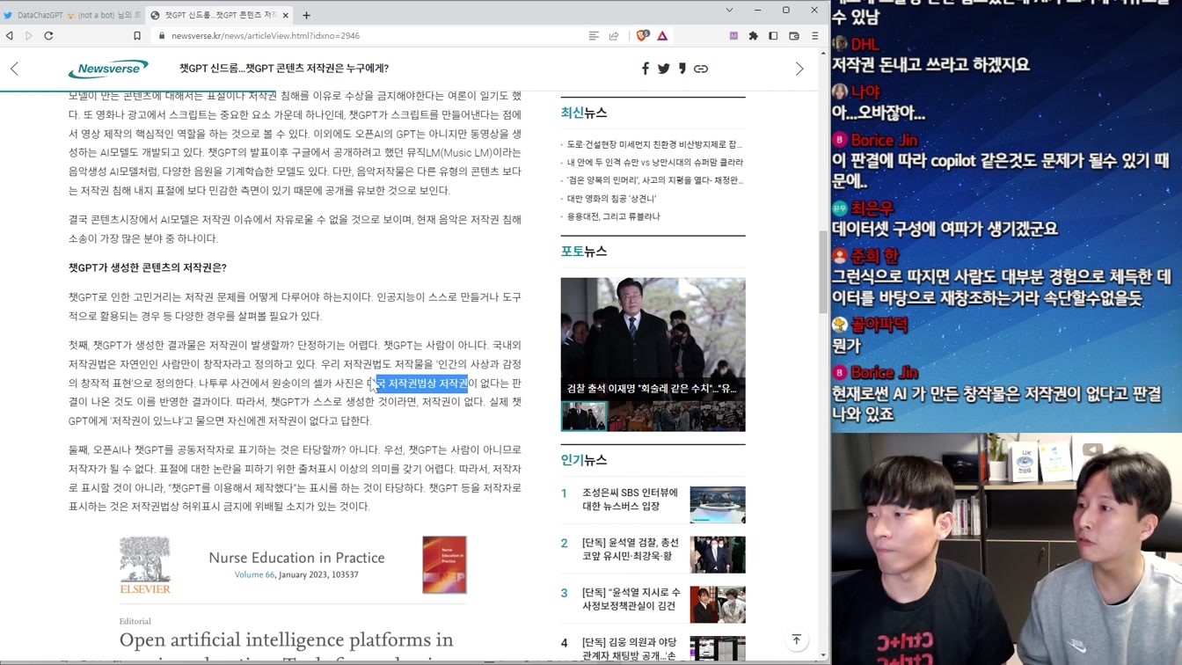This screenshot has height=665, width=1182.
Task: Click the scrollbar down arrow
Action: pyautogui.click(x=823, y=655)
